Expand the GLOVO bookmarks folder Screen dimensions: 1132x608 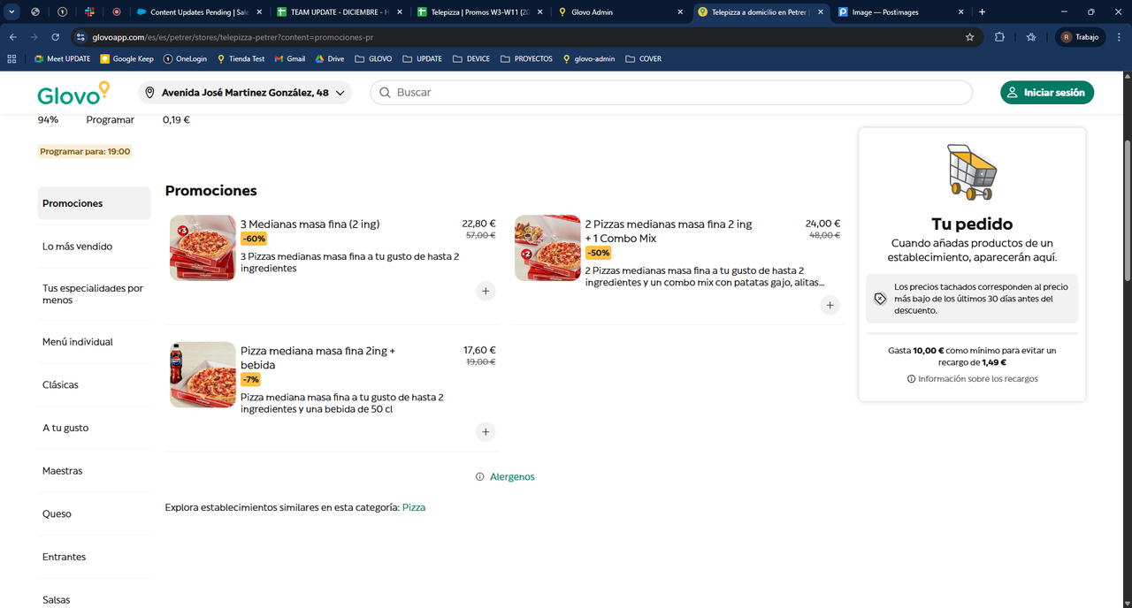[373, 59]
